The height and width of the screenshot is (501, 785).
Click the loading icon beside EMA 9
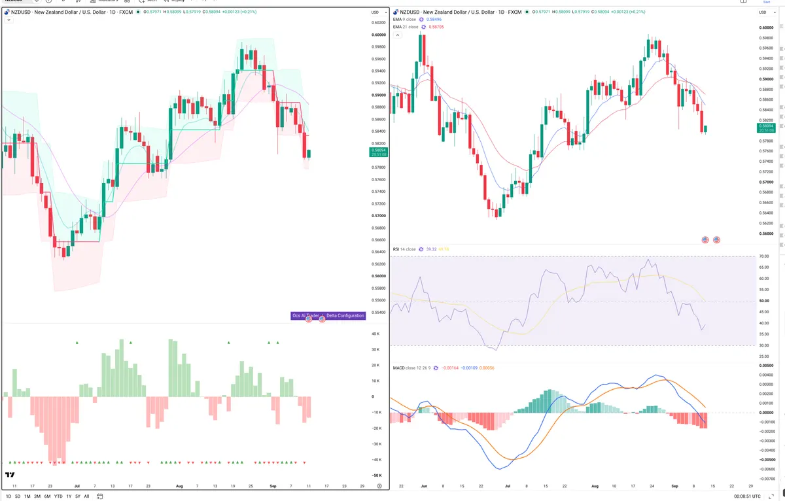421,20
